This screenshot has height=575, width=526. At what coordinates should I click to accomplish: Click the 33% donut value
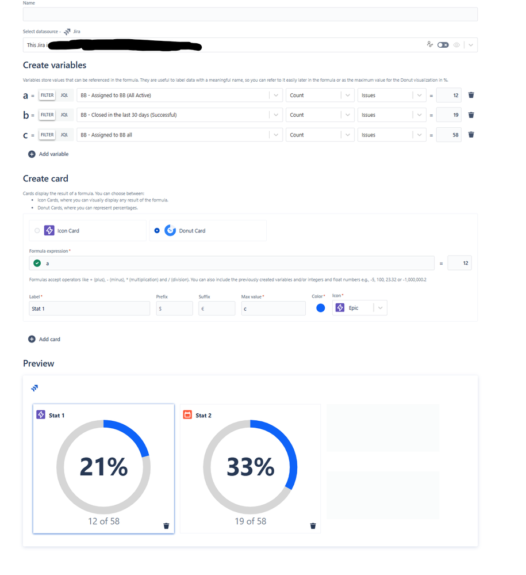coord(251,467)
